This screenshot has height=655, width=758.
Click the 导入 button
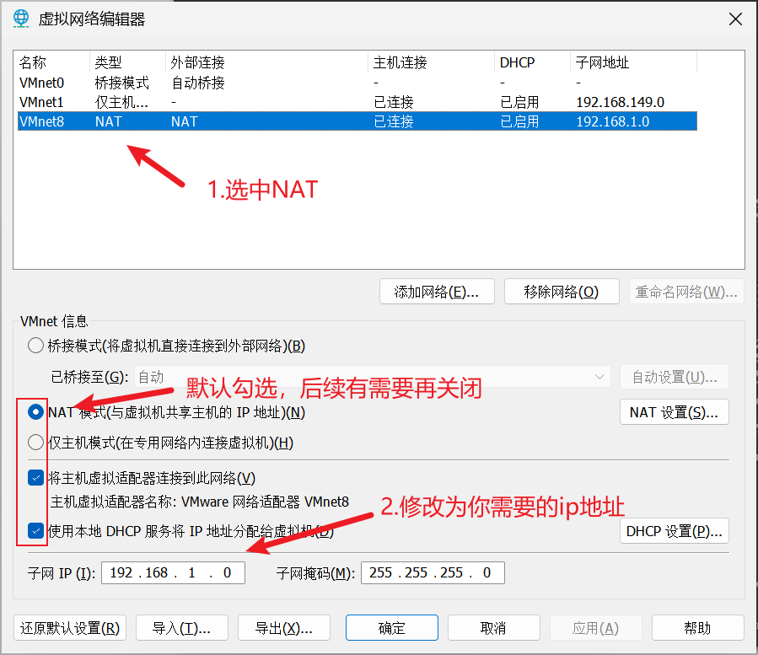pyautogui.click(x=182, y=628)
